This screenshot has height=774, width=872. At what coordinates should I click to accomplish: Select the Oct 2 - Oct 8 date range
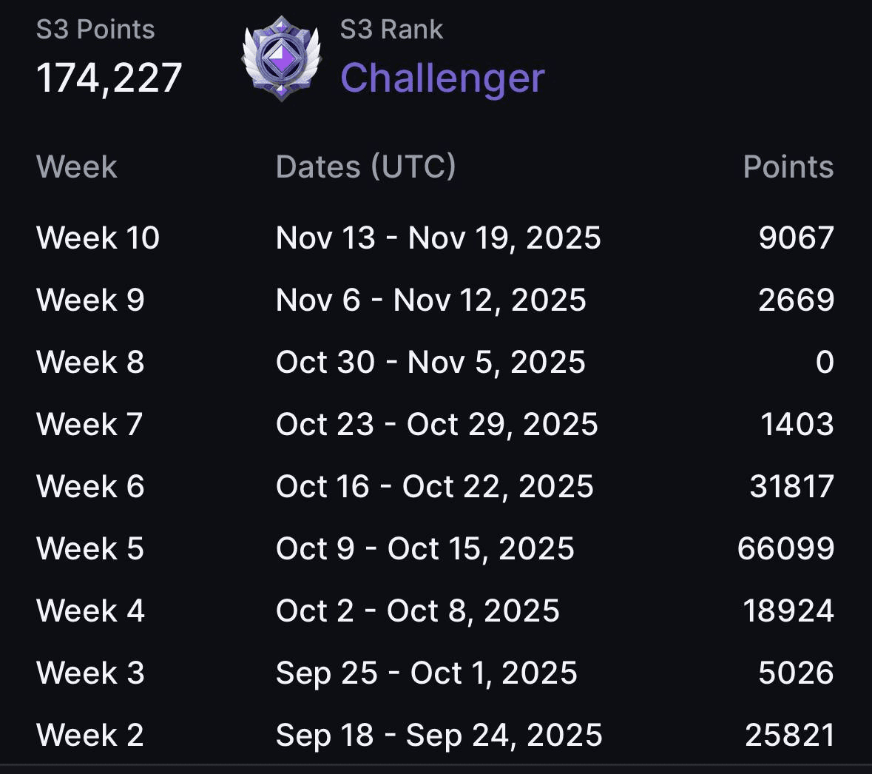pyautogui.click(x=418, y=611)
